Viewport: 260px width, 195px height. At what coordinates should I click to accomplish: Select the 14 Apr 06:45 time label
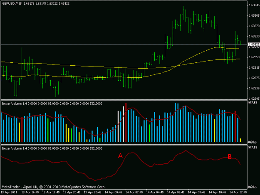pyautogui.click(x=176, y=193)
